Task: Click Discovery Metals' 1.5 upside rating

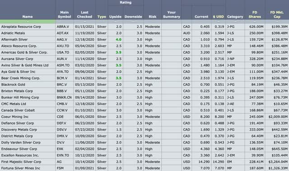Action: tap(119, 130)
